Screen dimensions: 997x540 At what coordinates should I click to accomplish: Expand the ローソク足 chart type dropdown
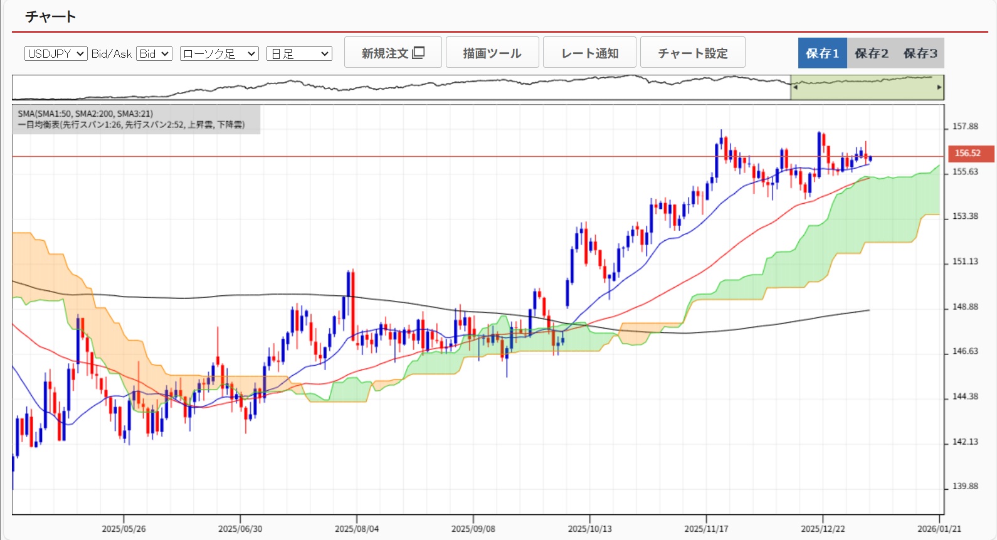click(219, 54)
